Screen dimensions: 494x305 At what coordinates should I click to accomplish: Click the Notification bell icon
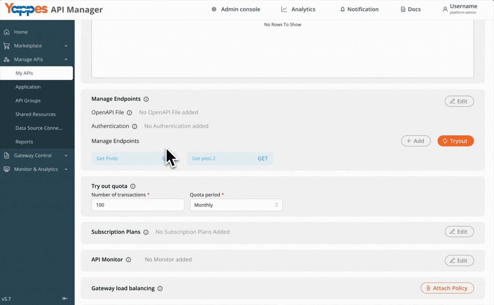point(342,9)
